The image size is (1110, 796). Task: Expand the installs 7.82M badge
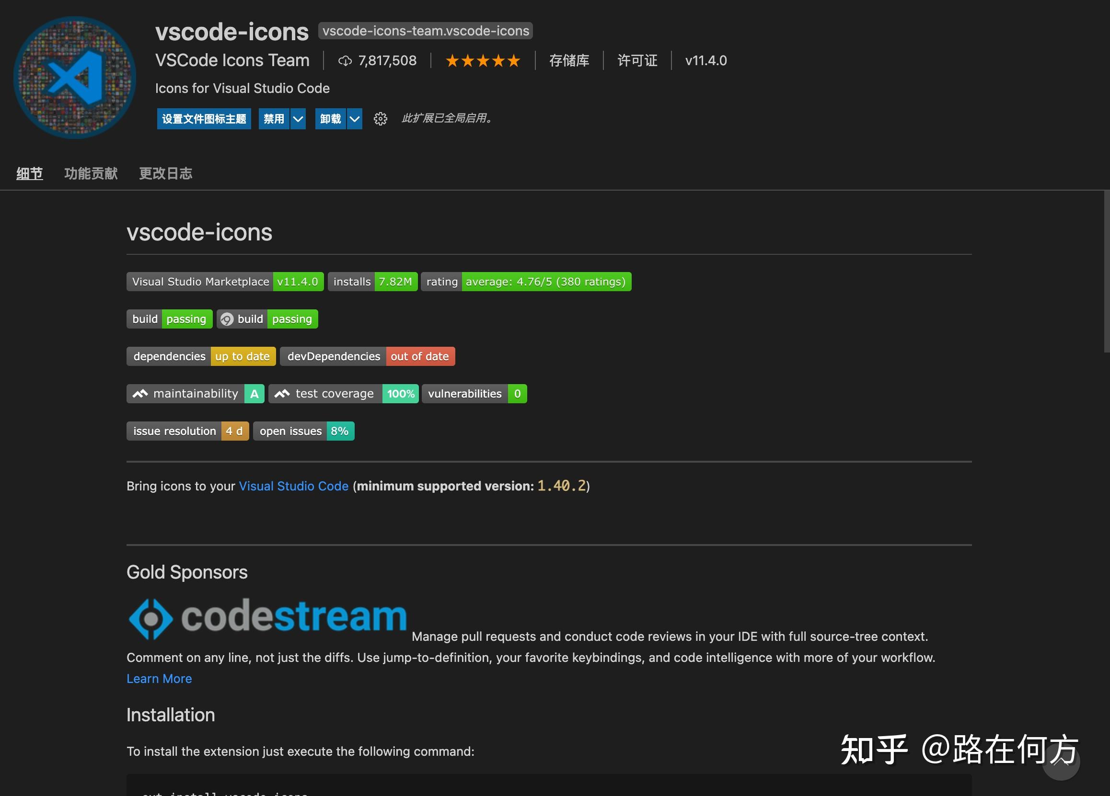pyautogui.click(x=372, y=282)
